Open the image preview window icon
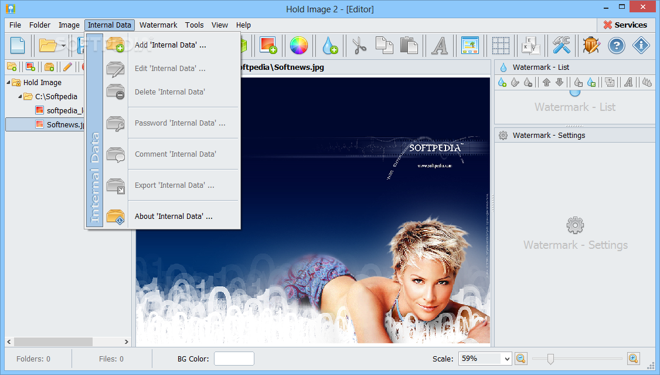Image resolution: width=660 pixels, height=375 pixels. pos(470,46)
